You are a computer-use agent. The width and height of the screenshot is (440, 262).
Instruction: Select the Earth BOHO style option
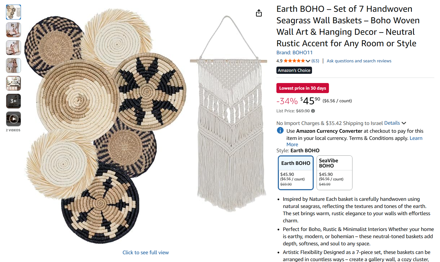point(296,173)
